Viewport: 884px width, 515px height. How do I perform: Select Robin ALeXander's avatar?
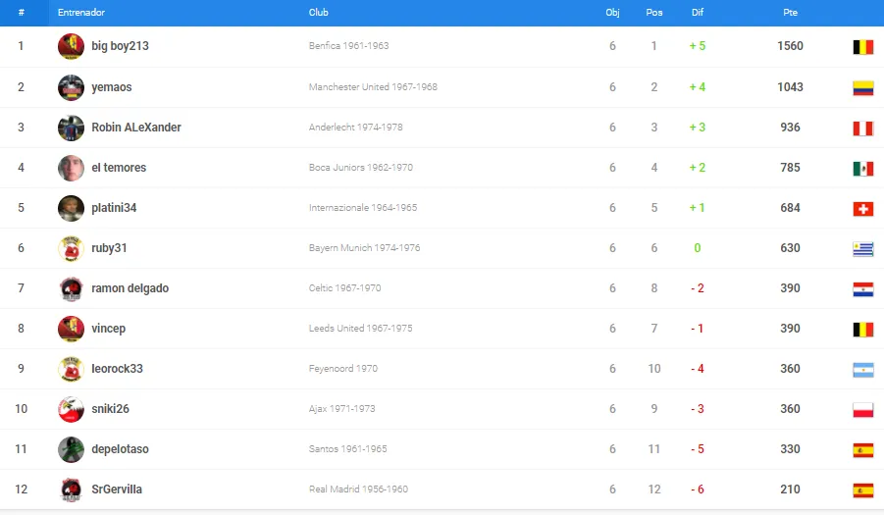(71, 128)
